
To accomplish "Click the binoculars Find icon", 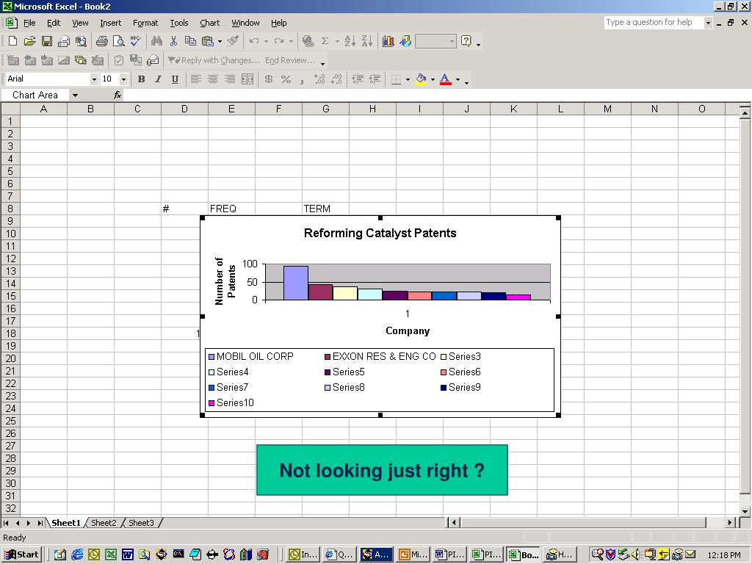I will point(156,41).
